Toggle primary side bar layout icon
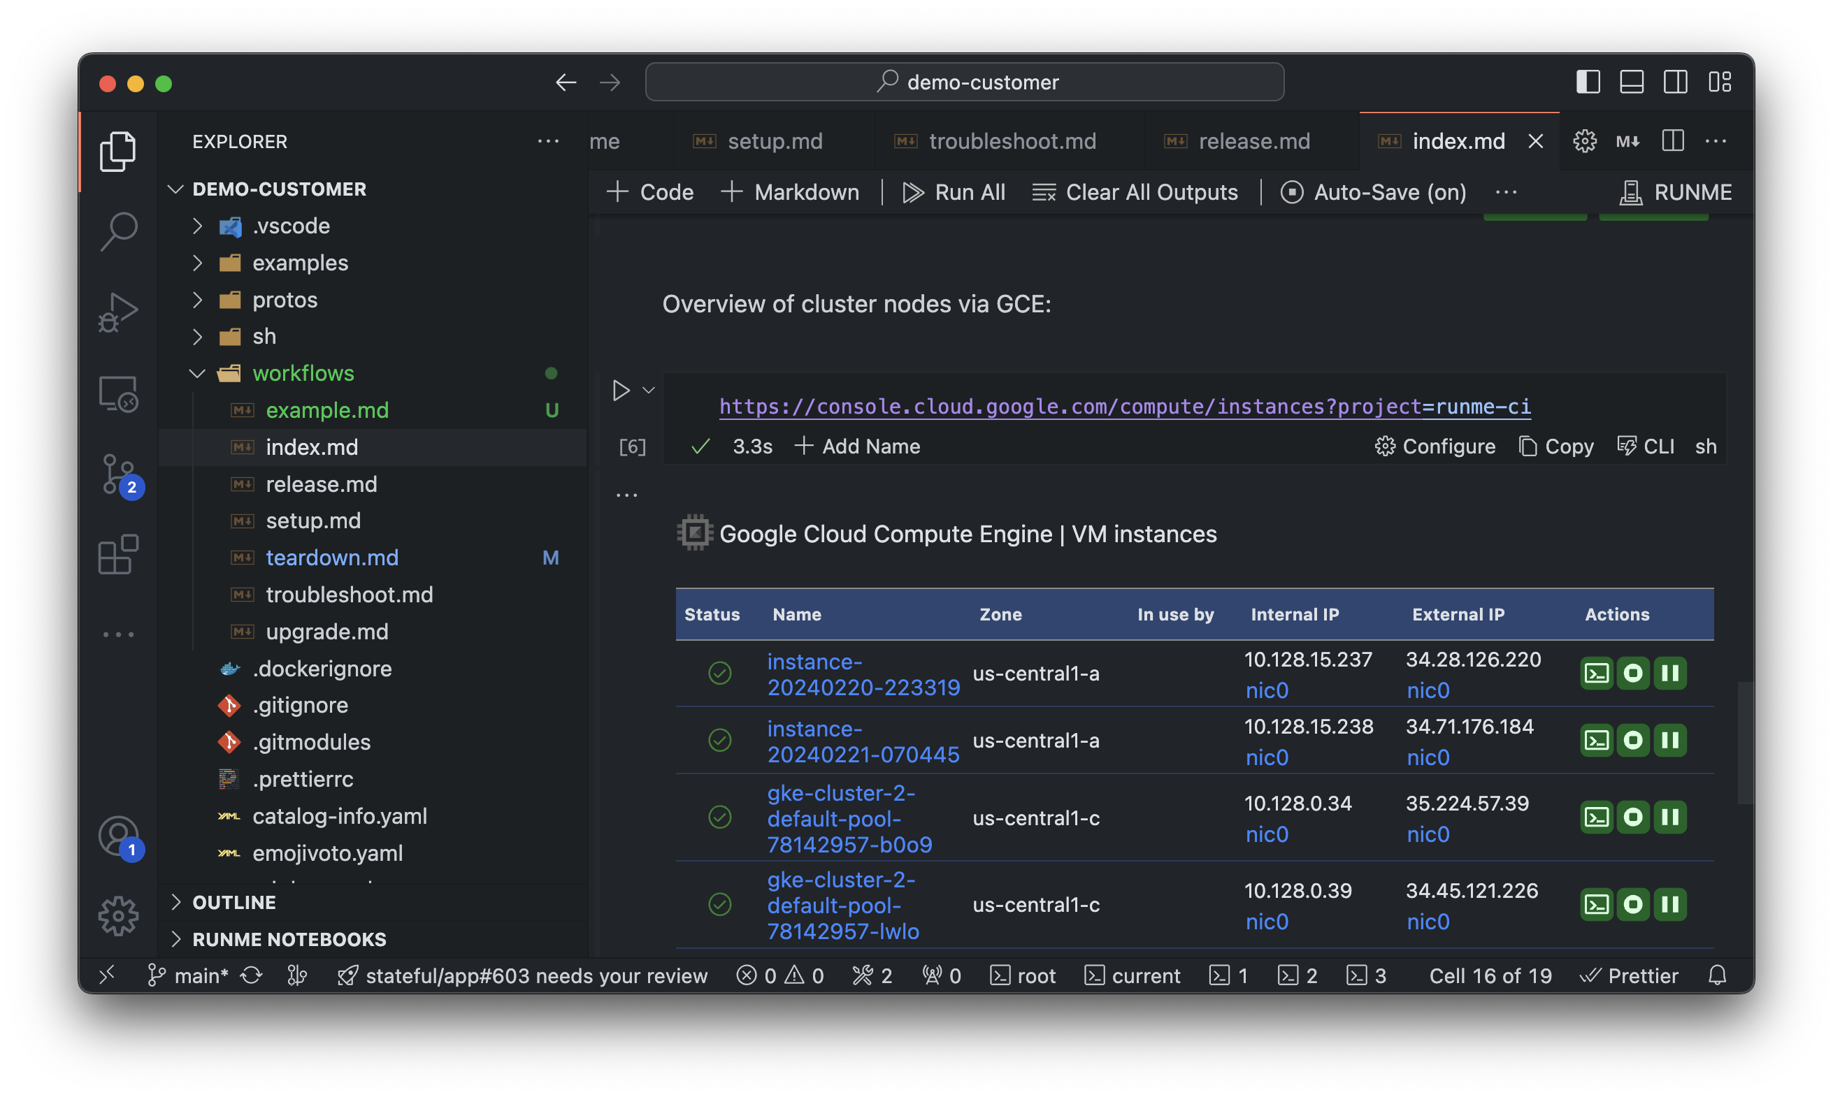 coord(1588,82)
